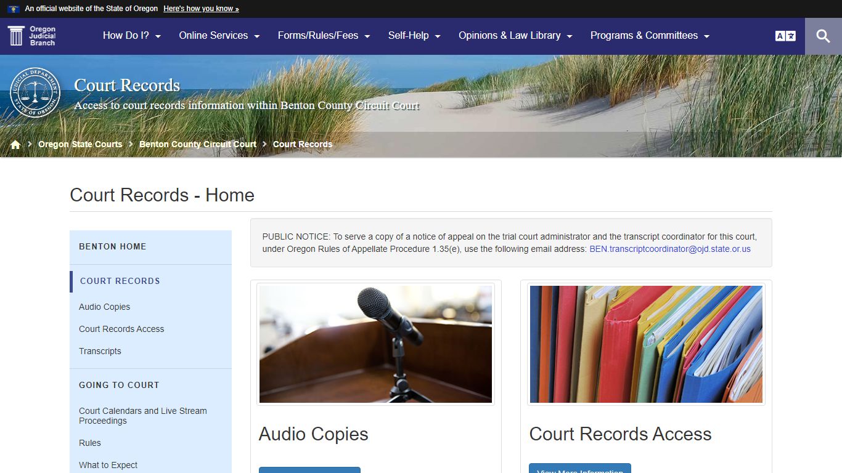Open Transcripts in the sidebar
This screenshot has height=473, width=842.
tap(100, 351)
